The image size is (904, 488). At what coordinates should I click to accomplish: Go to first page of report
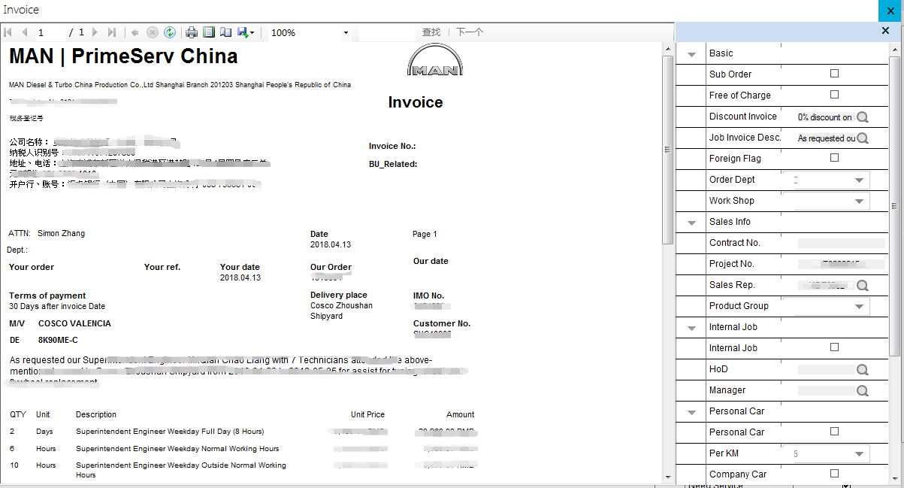(8, 32)
